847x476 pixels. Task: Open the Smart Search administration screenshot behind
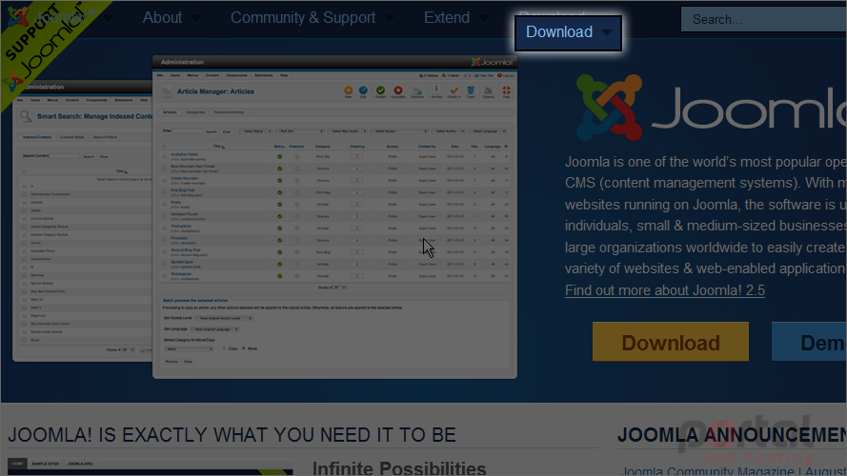(x=83, y=221)
